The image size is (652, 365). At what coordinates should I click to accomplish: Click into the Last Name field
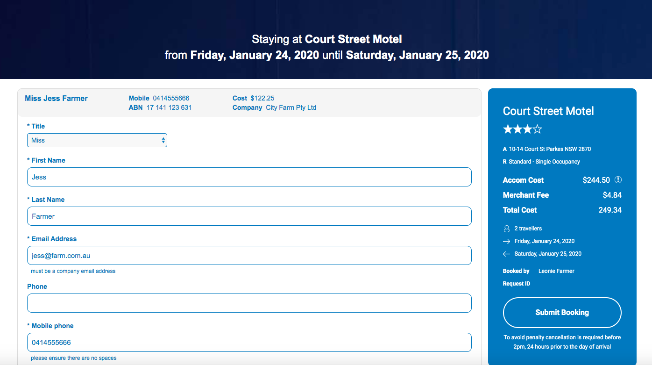pyautogui.click(x=249, y=216)
